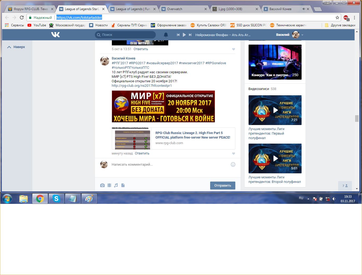
Task: Open the Конкурс video thumbnail
Action: coord(275,62)
